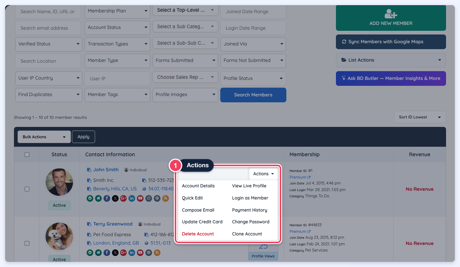
Task: Open the Terry Greenwood profile link
Action: pos(113,224)
